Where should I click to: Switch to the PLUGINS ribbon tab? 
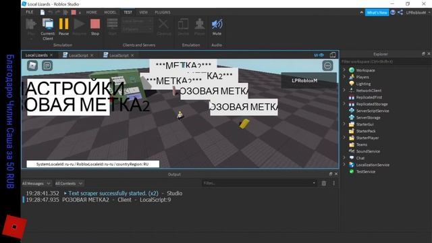(x=163, y=12)
